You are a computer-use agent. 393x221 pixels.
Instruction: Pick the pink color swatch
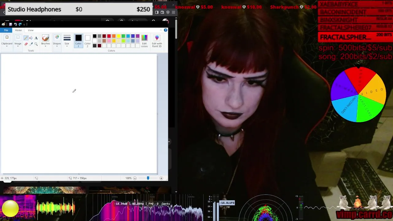pos(109,41)
